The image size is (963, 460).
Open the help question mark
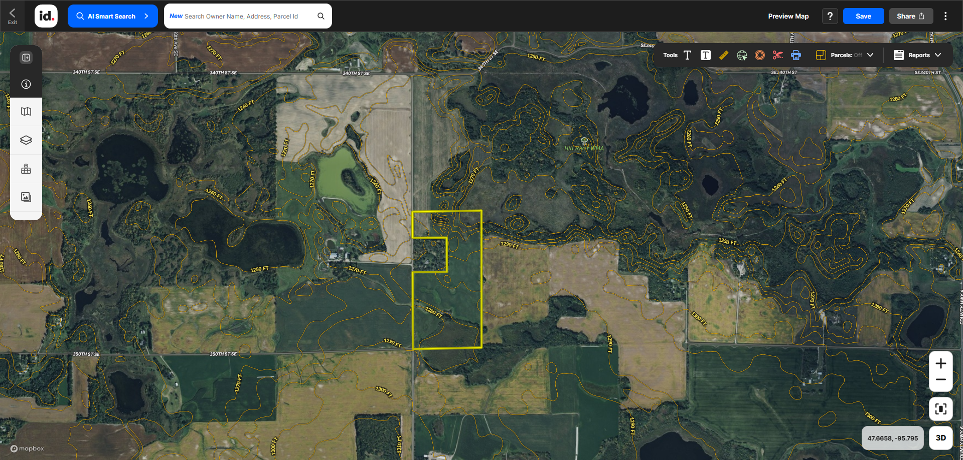[x=830, y=16]
